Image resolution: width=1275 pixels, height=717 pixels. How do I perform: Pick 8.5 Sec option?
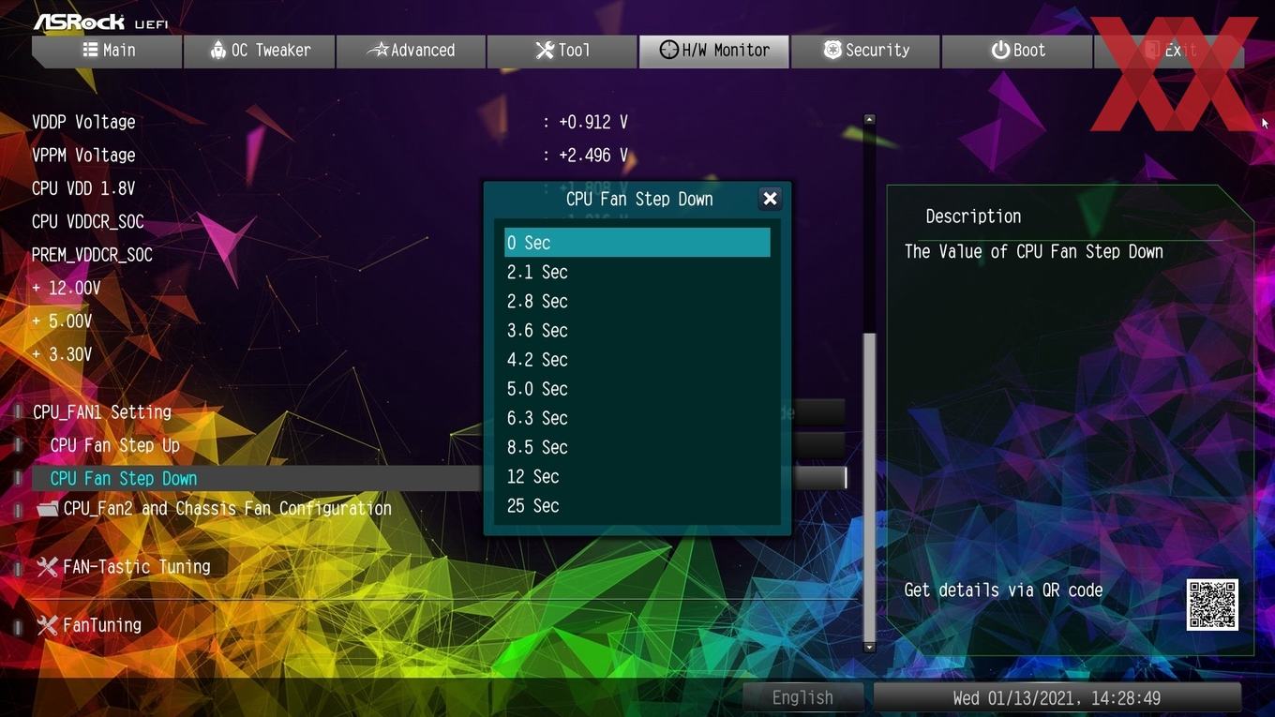click(x=637, y=447)
